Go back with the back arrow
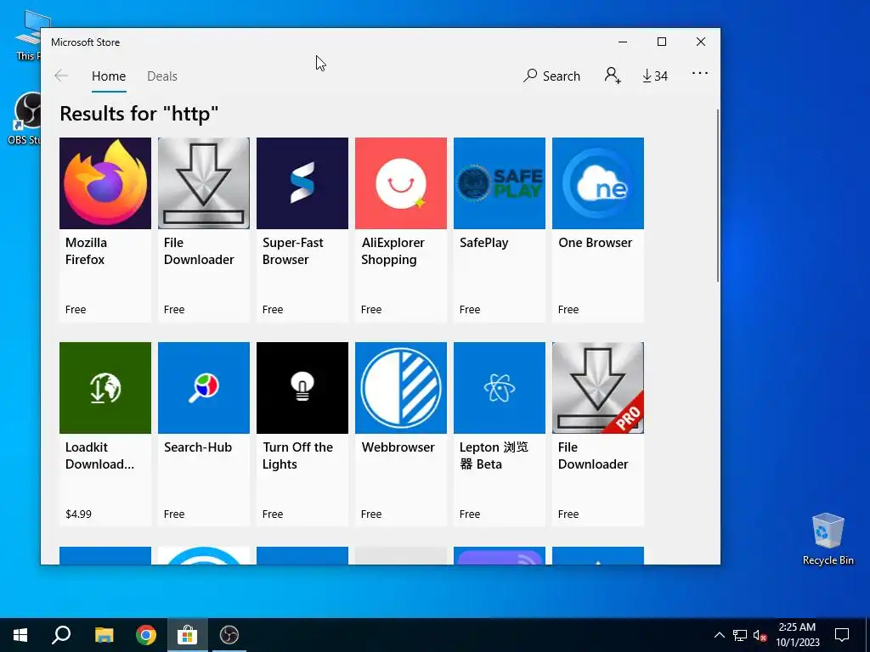The height and width of the screenshot is (652, 870). tap(61, 76)
